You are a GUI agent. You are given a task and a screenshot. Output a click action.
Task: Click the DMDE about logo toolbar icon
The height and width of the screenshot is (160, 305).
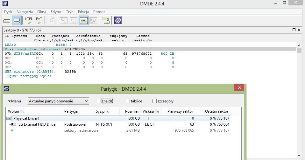point(118,20)
